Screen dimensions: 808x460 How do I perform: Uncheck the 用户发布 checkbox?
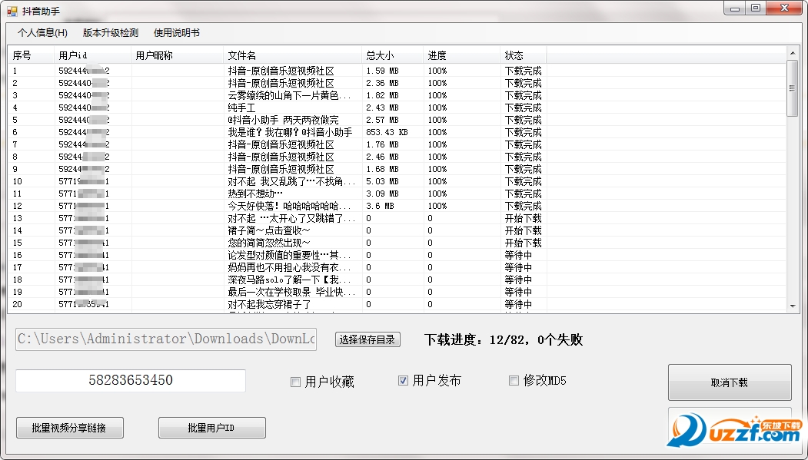pos(403,381)
